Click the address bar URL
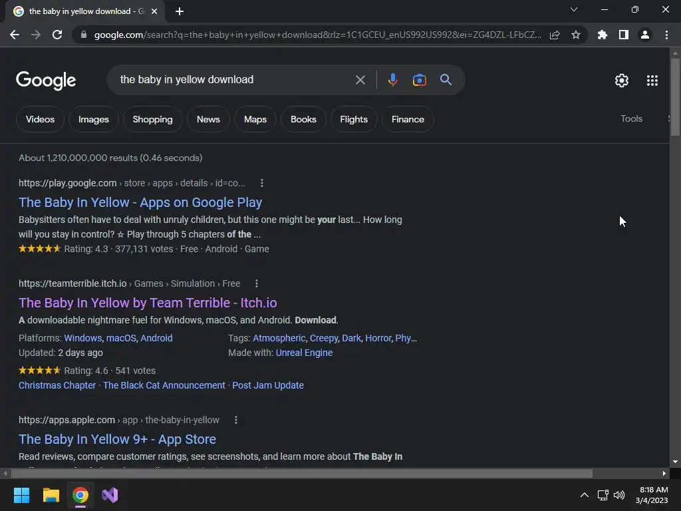 click(317, 35)
